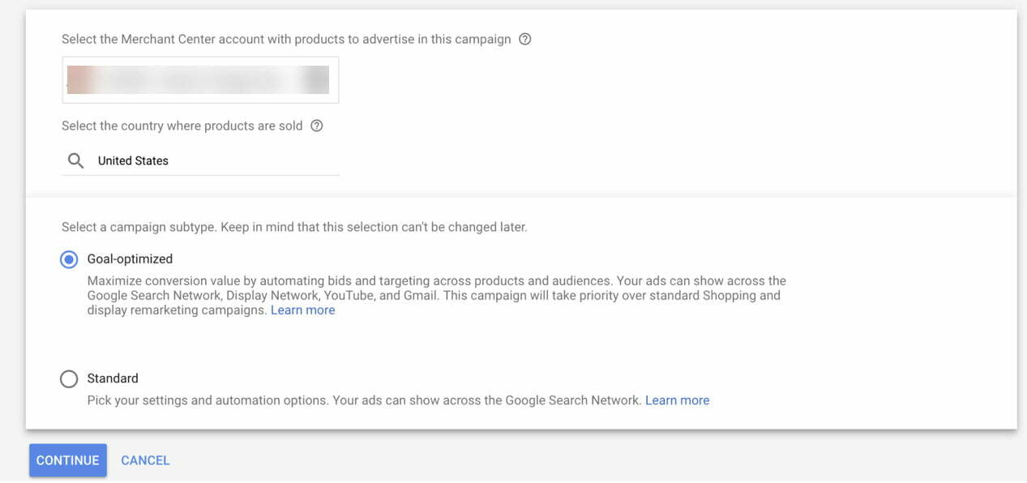
Task: Click the Standard subtype label text
Action: pos(112,378)
